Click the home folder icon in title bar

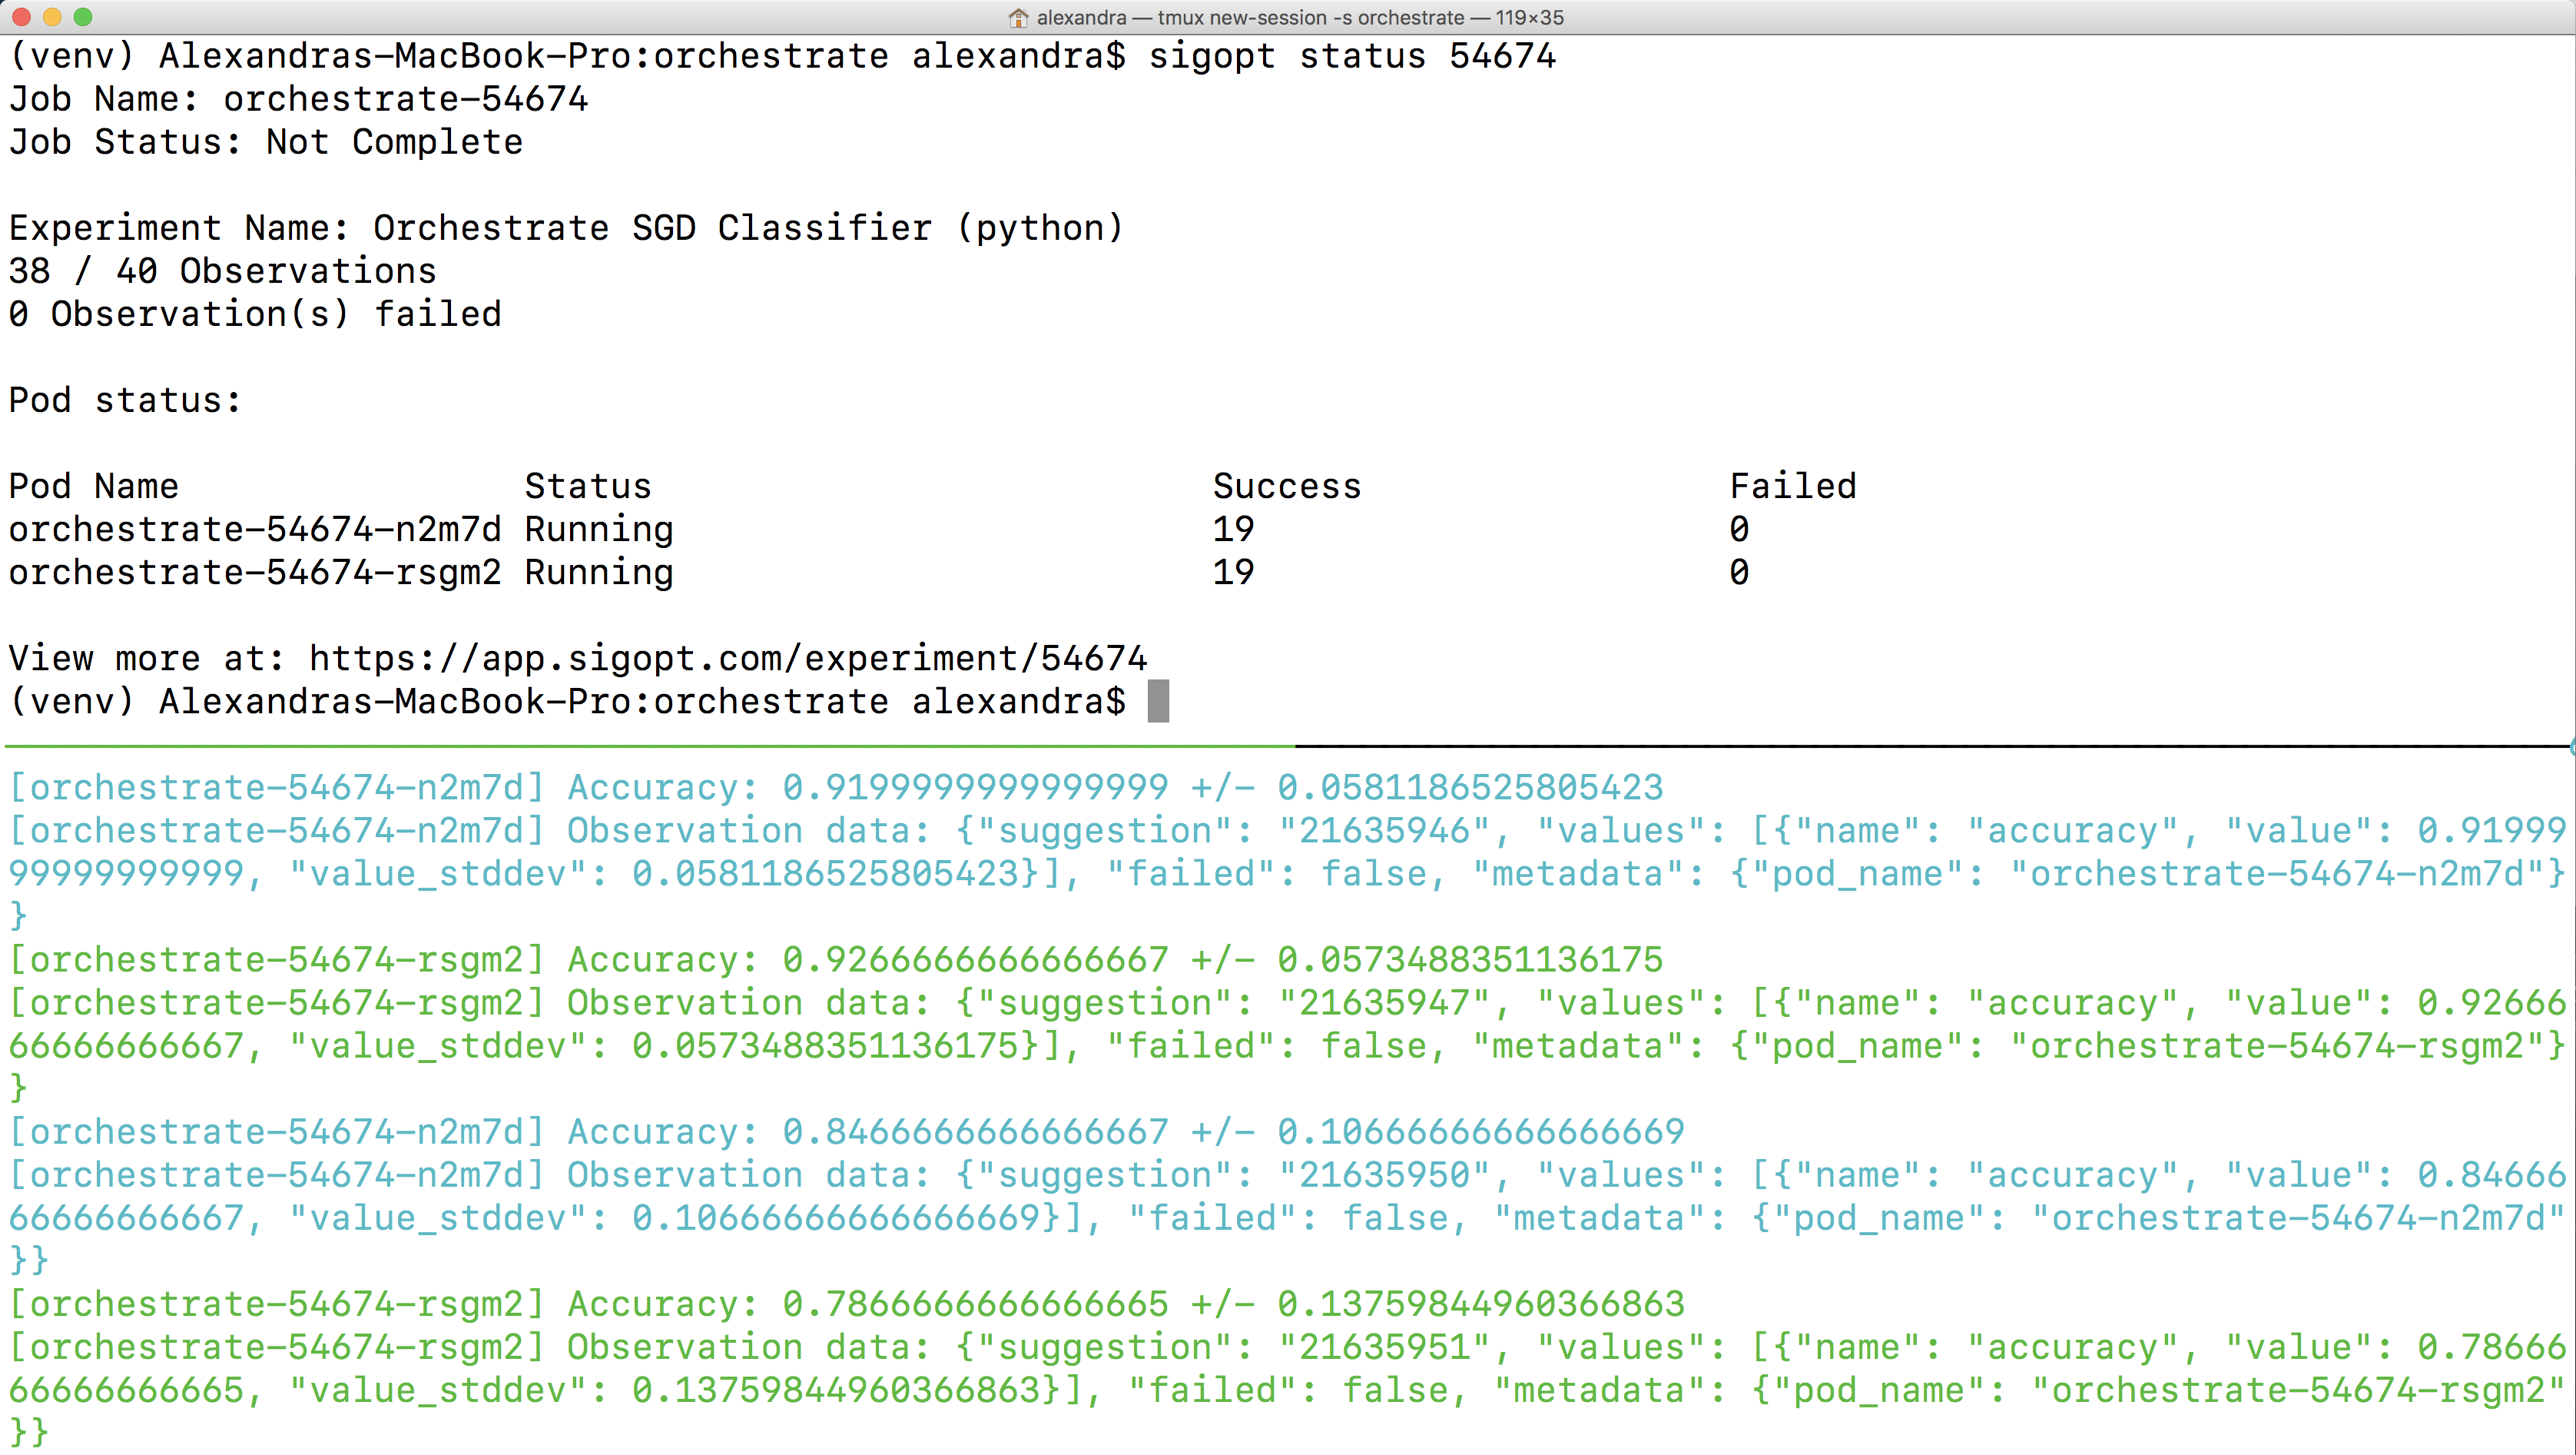1018,18
